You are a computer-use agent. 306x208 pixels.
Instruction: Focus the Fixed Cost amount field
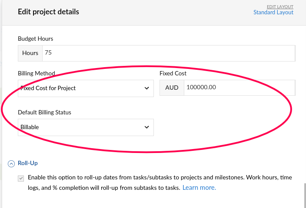click(239, 88)
